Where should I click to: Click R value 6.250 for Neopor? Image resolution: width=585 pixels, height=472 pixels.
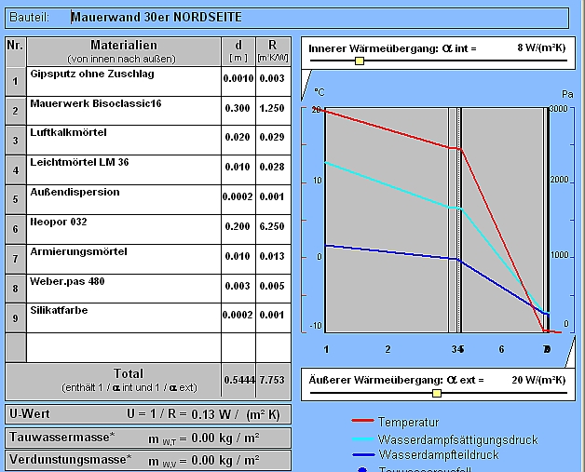coord(273,226)
